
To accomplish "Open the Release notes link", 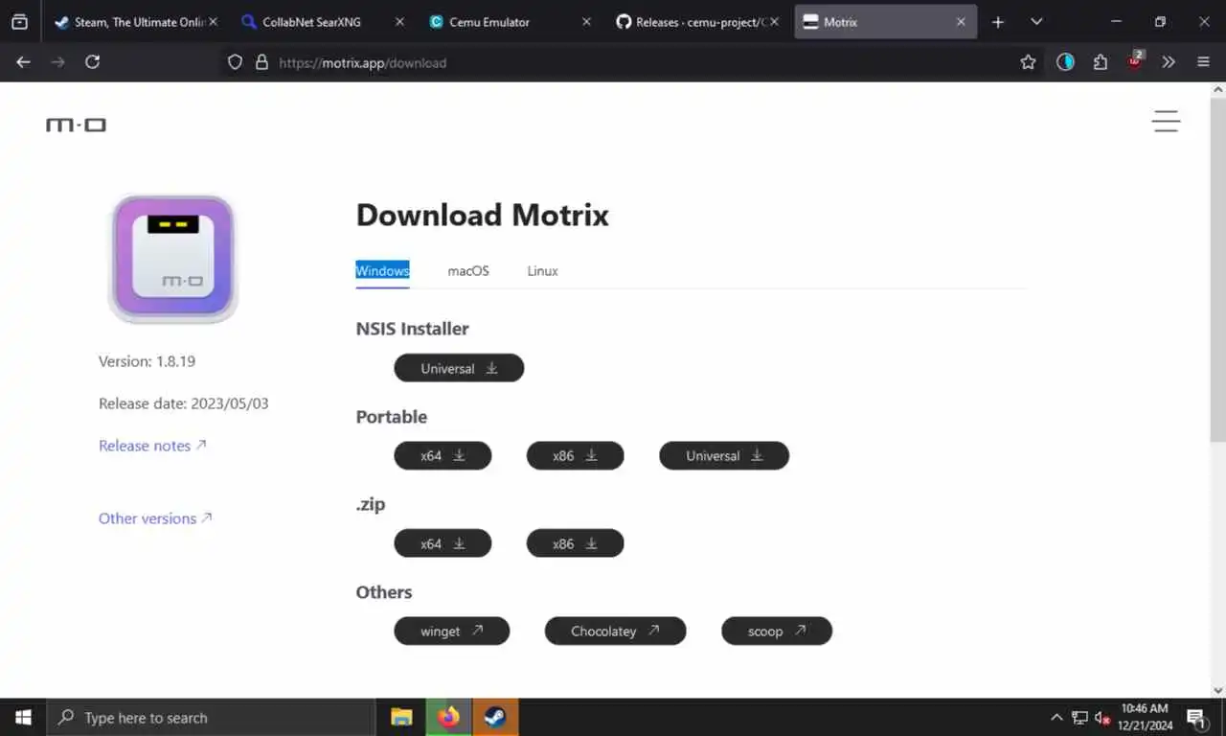I will [152, 446].
